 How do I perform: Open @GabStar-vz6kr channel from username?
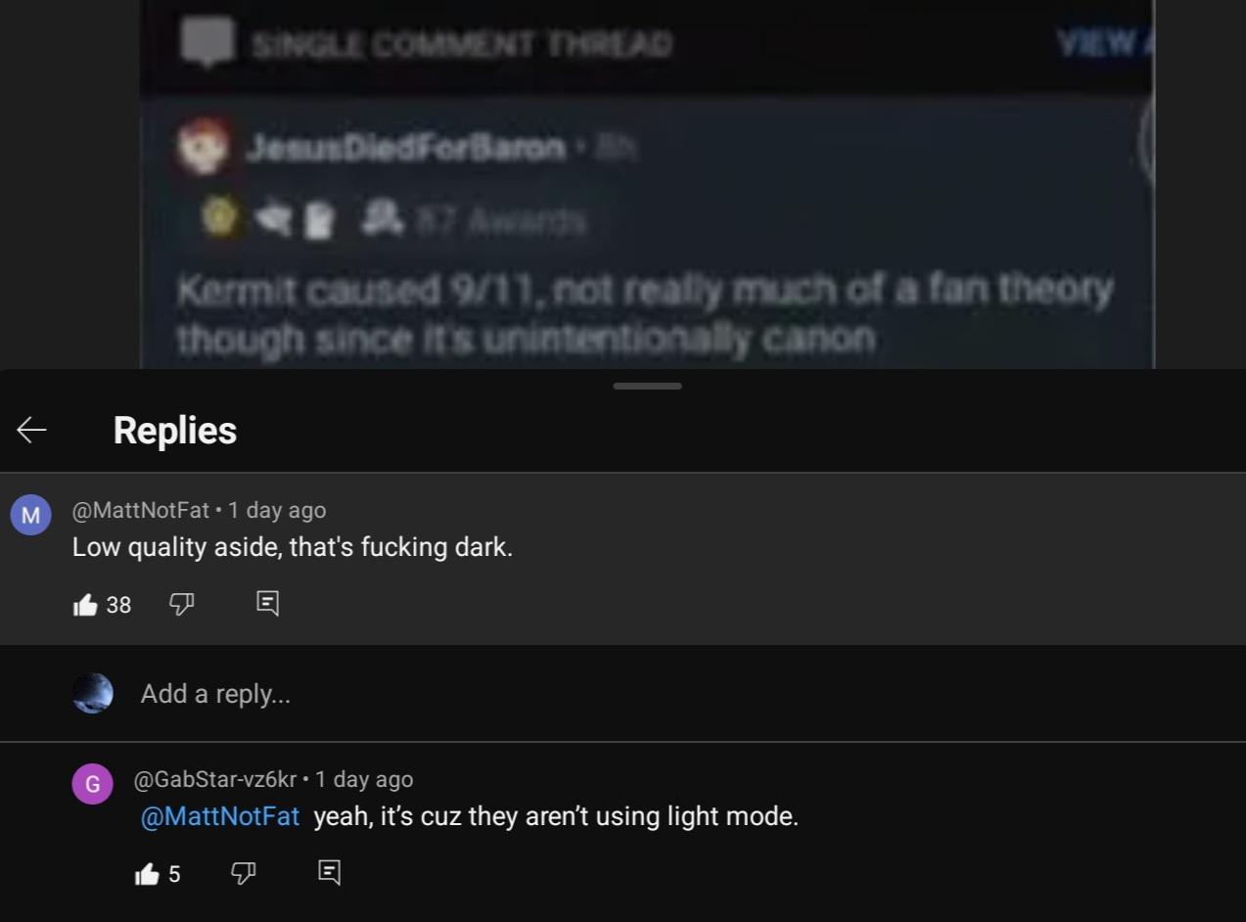click(x=215, y=779)
